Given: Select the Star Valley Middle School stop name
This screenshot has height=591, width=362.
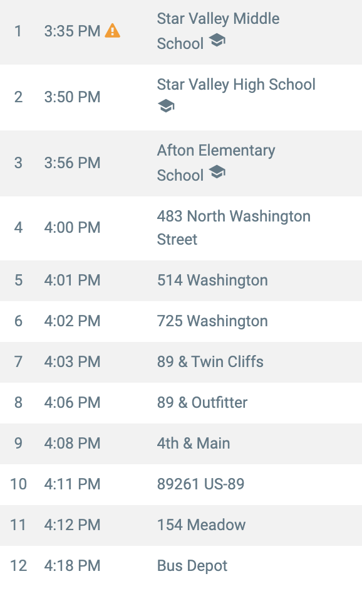Looking at the screenshot, I should pos(218,31).
